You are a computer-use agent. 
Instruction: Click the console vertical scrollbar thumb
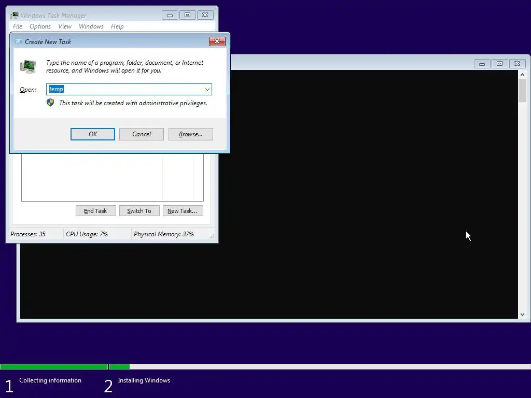point(523,90)
